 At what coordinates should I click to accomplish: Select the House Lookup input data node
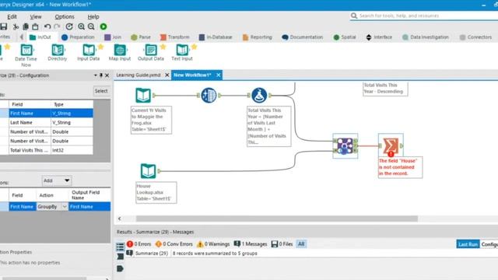click(x=149, y=171)
